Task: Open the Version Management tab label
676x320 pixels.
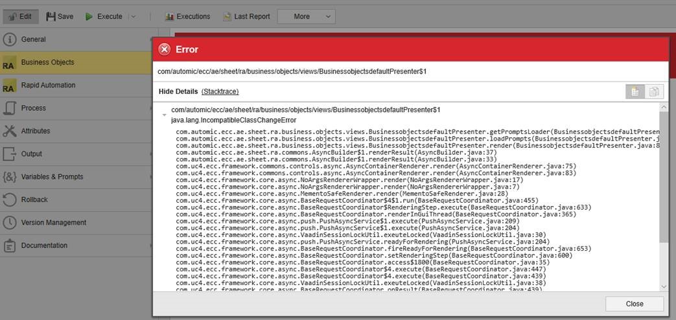Action: pos(53,222)
